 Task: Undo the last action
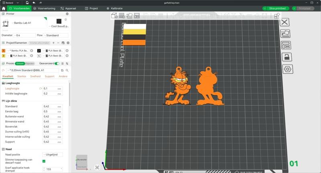34,3
